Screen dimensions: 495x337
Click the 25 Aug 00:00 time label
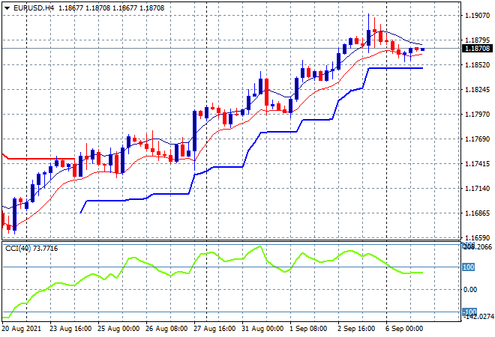(118, 329)
